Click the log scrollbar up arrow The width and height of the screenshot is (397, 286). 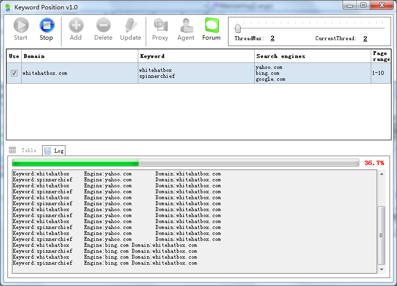[x=381, y=174]
